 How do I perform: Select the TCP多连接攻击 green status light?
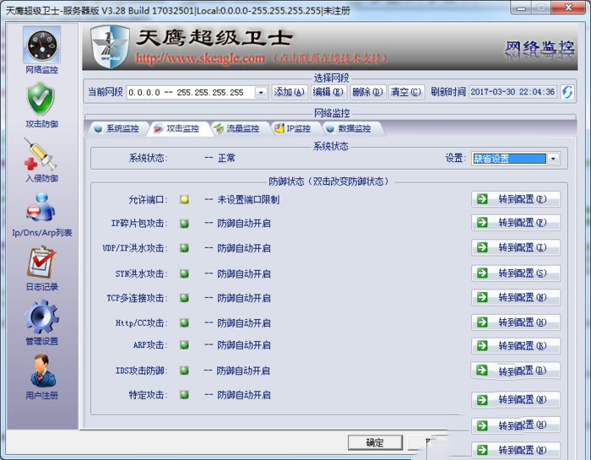[x=184, y=299]
